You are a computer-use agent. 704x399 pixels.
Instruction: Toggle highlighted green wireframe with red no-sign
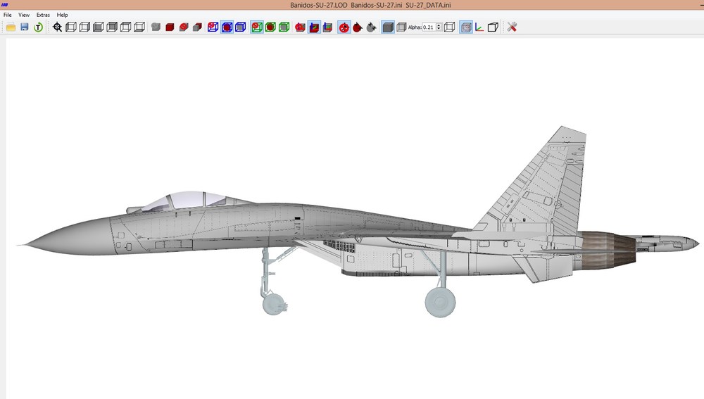click(257, 27)
